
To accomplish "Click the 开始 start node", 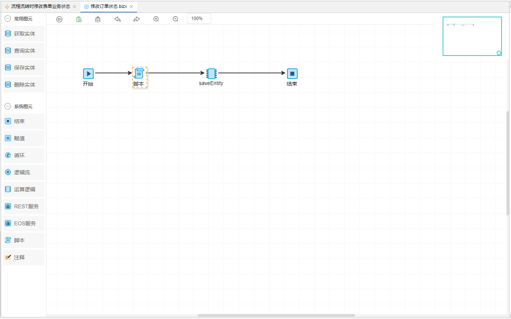I will click(x=88, y=74).
